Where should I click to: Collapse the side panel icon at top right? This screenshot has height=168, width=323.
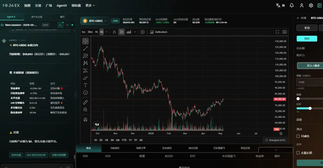tap(320, 5)
